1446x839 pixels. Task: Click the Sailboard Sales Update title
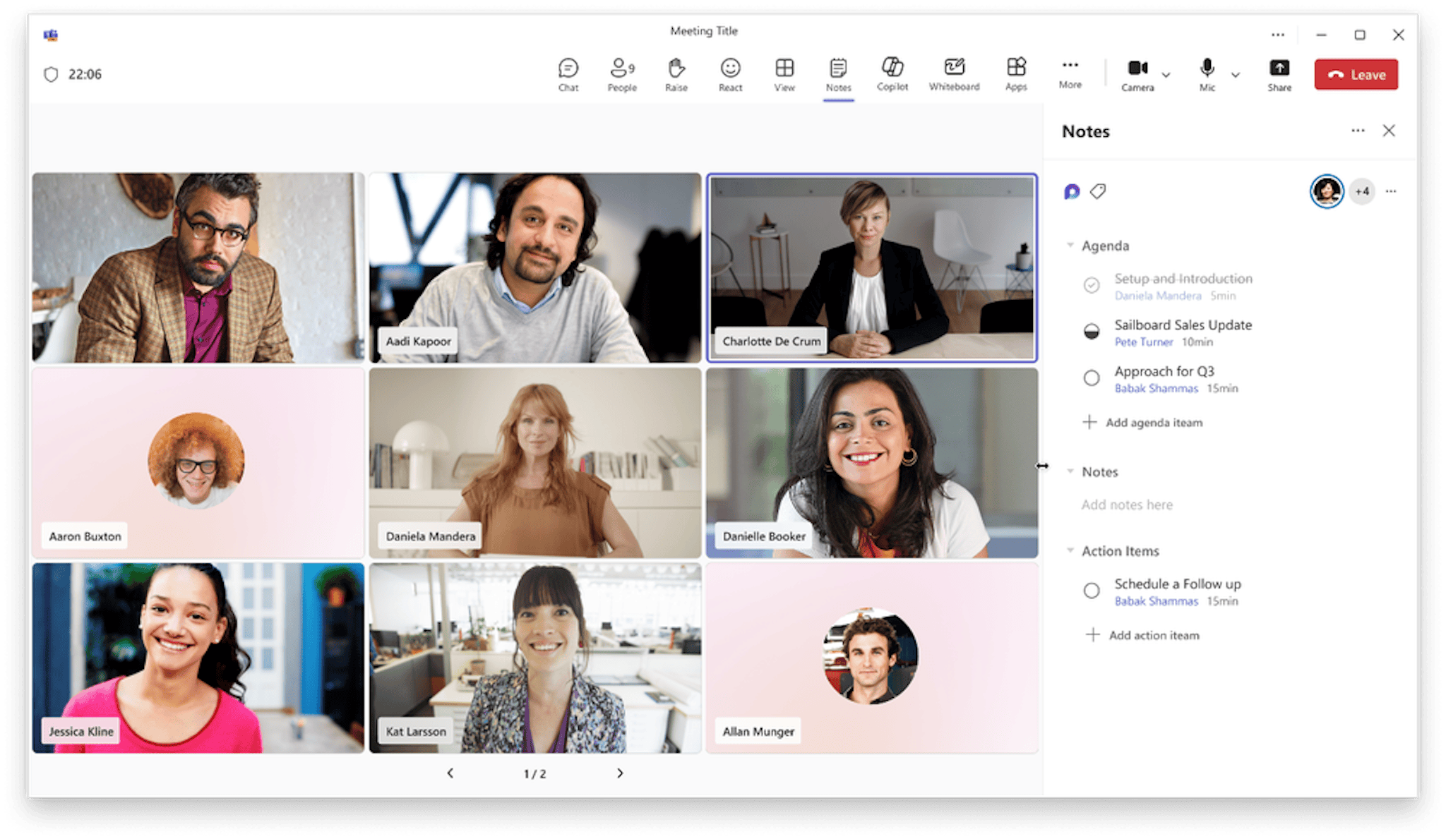tap(1183, 325)
